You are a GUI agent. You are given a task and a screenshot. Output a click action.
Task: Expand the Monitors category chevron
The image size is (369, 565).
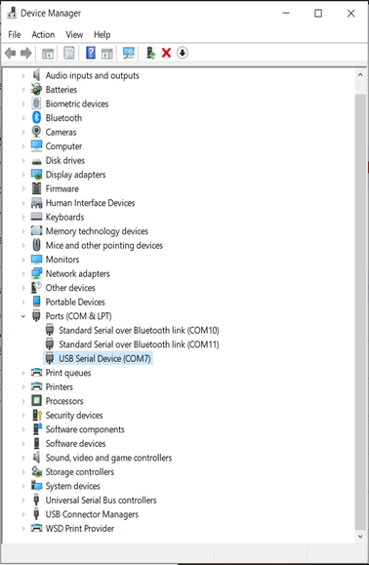coord(23,260)
